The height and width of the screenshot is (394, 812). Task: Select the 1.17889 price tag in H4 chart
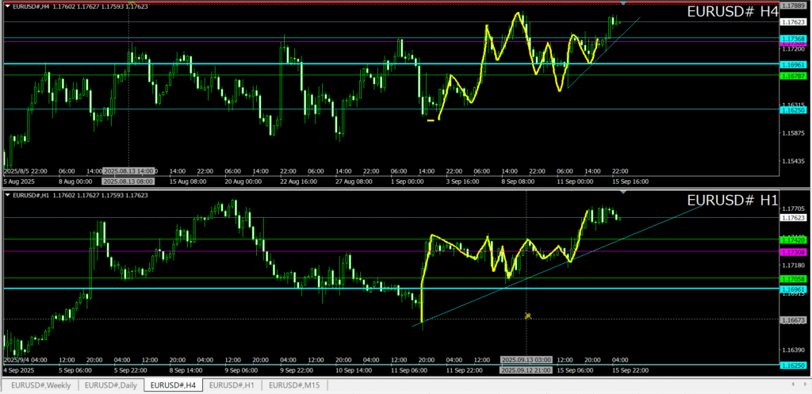tap(794, 6)
